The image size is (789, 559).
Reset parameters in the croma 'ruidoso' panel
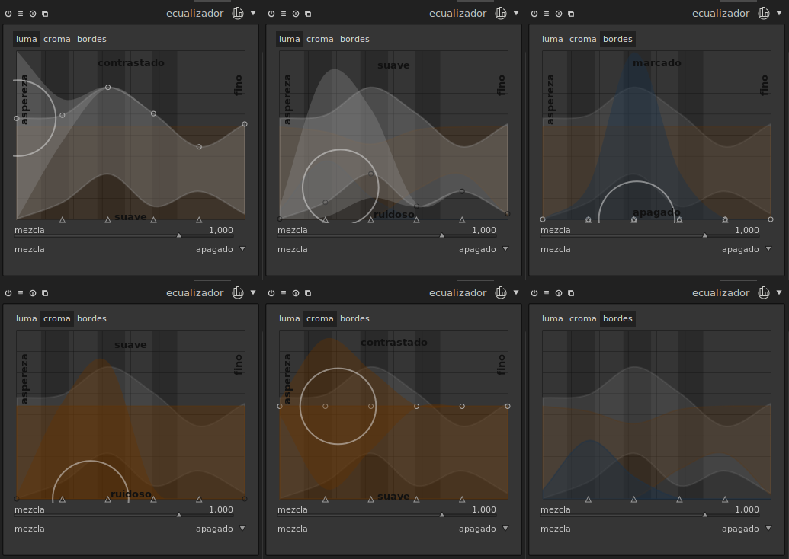pyautogui.click(x=33, y=293)
